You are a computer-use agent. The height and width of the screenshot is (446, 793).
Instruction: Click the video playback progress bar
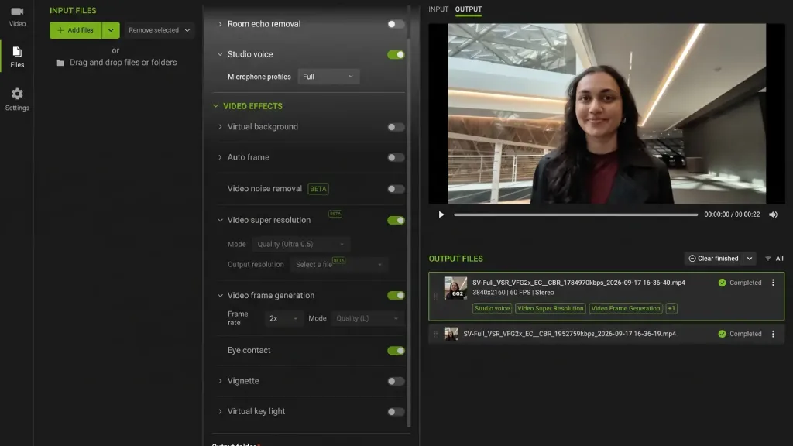[x=575, y=214]
